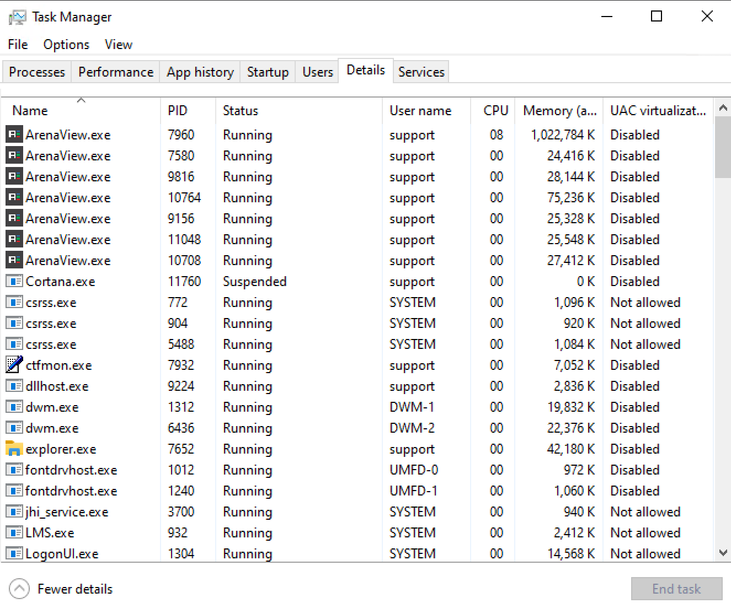731x614 pixels.
Task: Switch to the Performance tab
Action: coord(116,72)
